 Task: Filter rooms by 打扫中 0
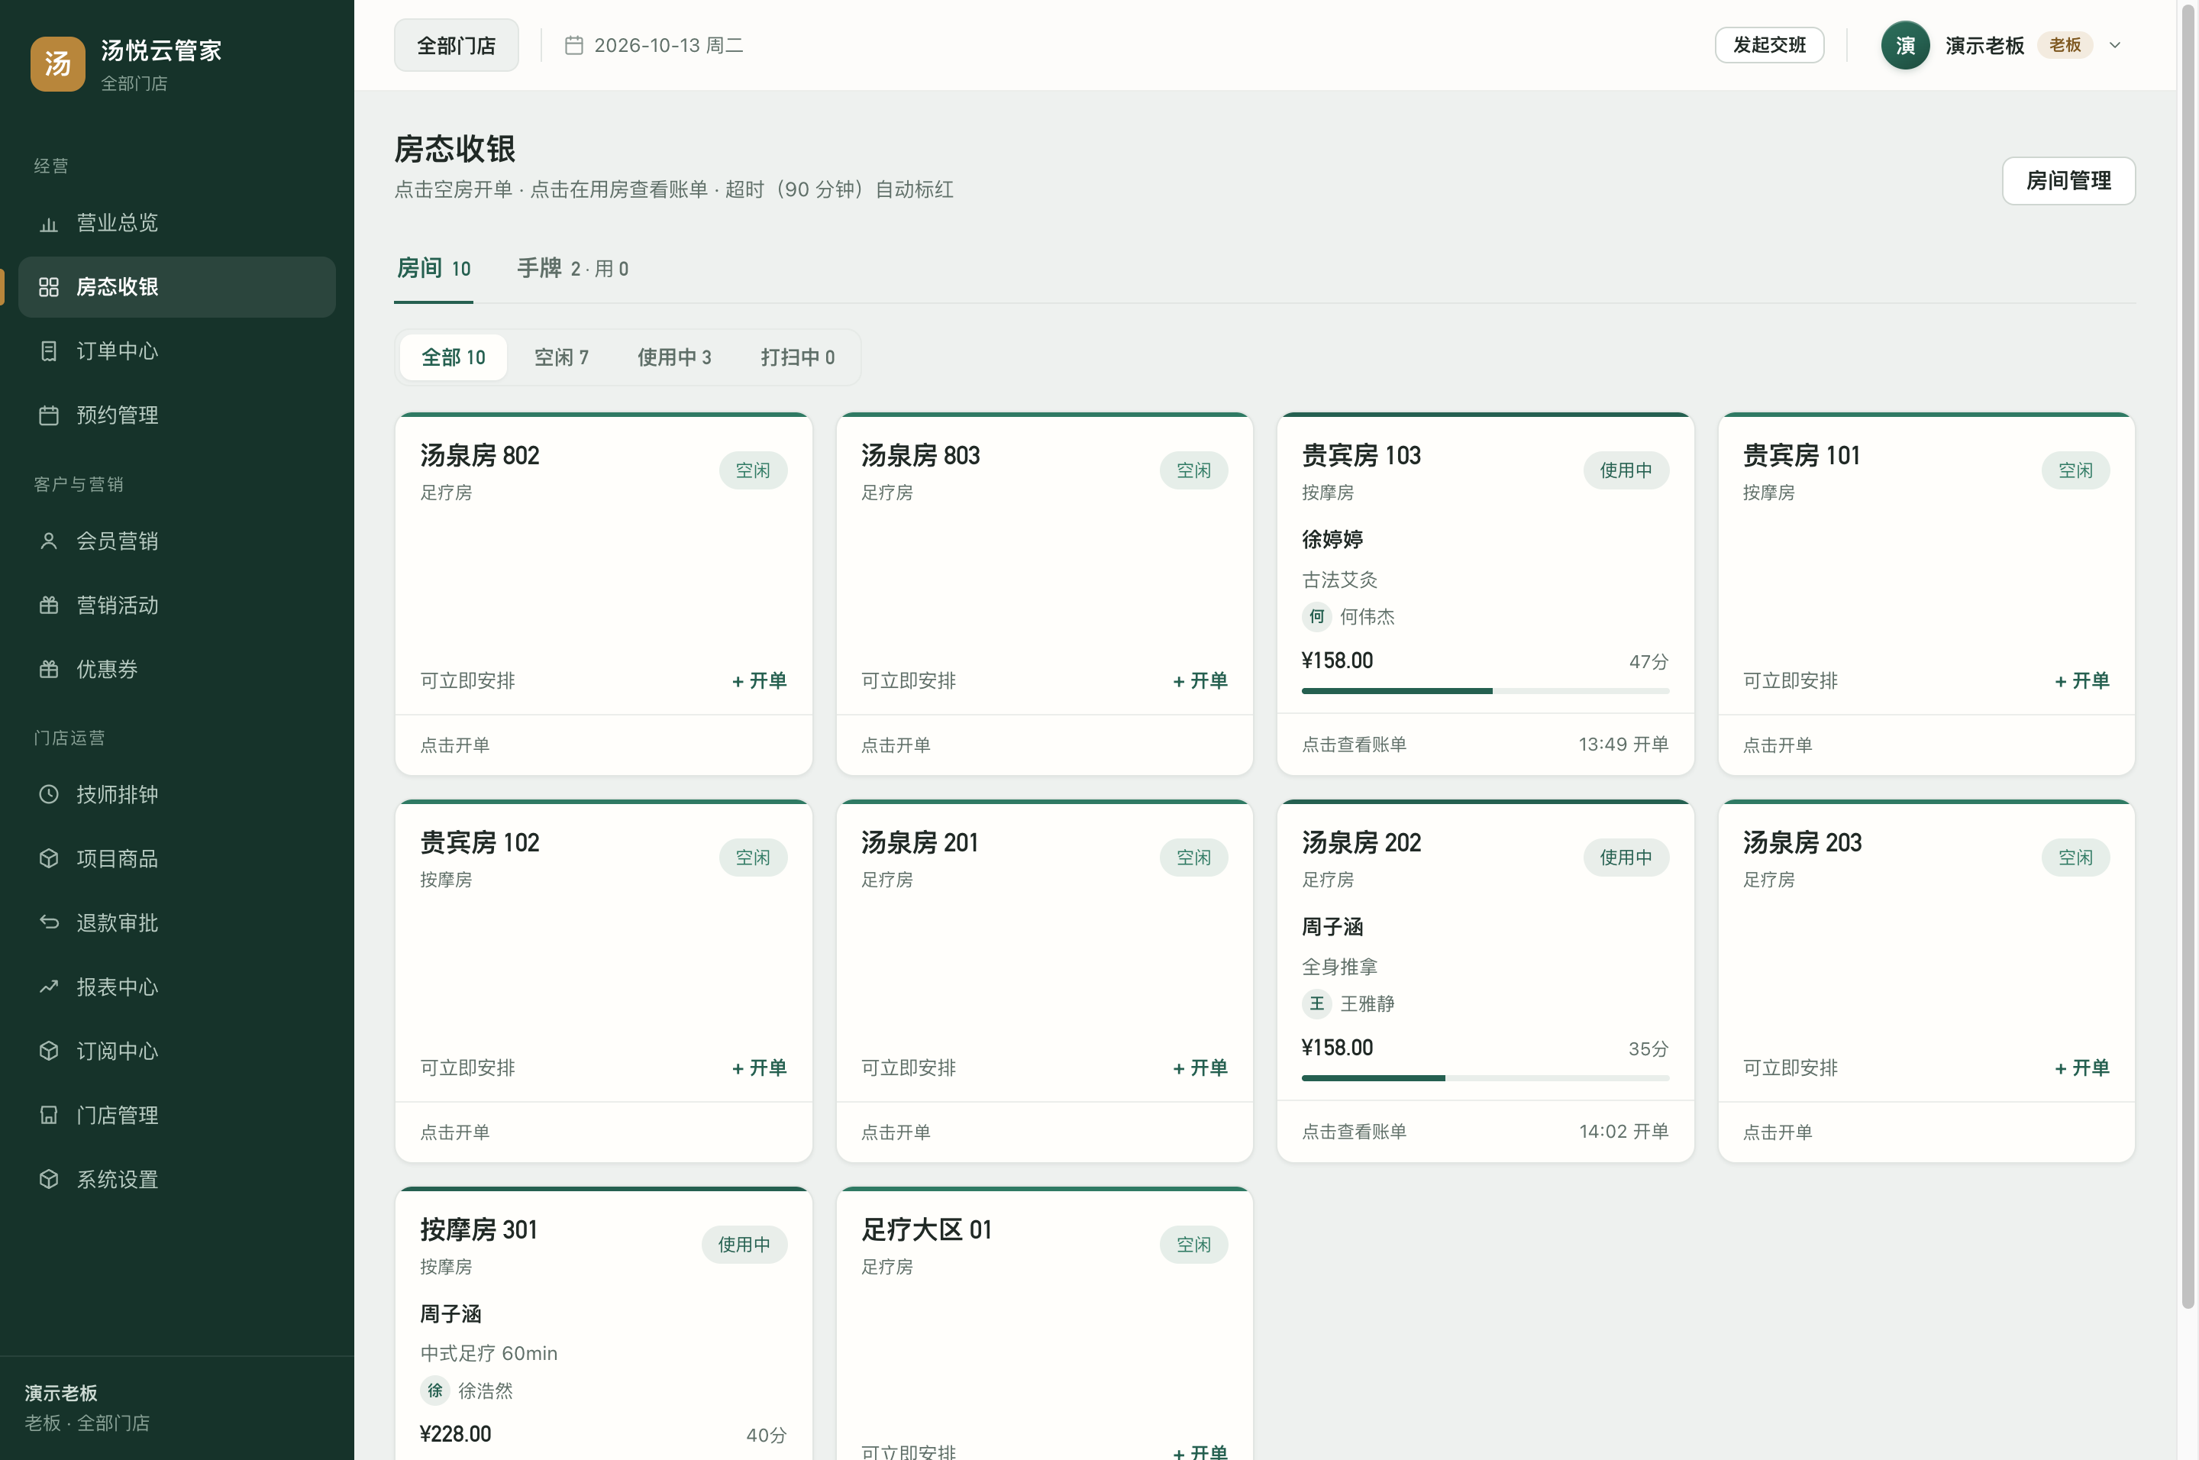pos(797,357)
